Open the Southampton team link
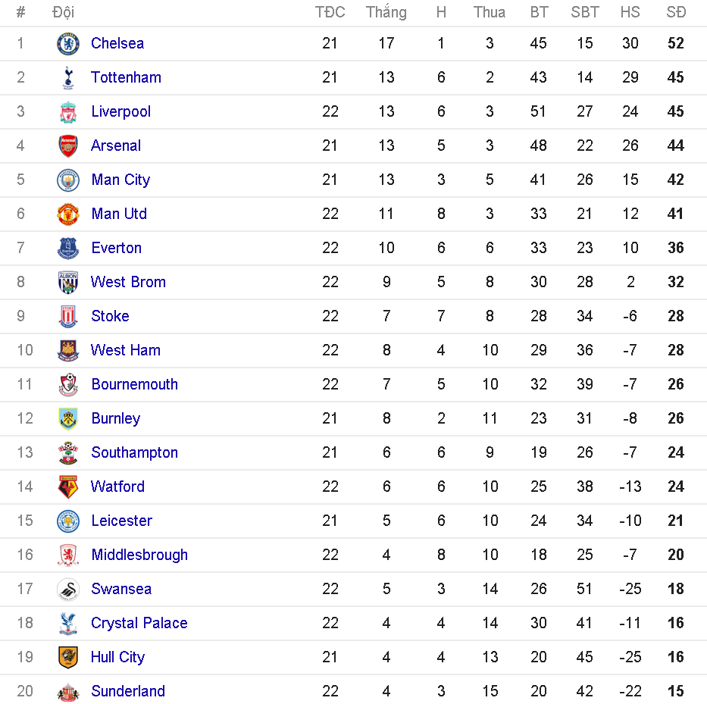Viewport: 707px width, 704px height. pos(134,452)
